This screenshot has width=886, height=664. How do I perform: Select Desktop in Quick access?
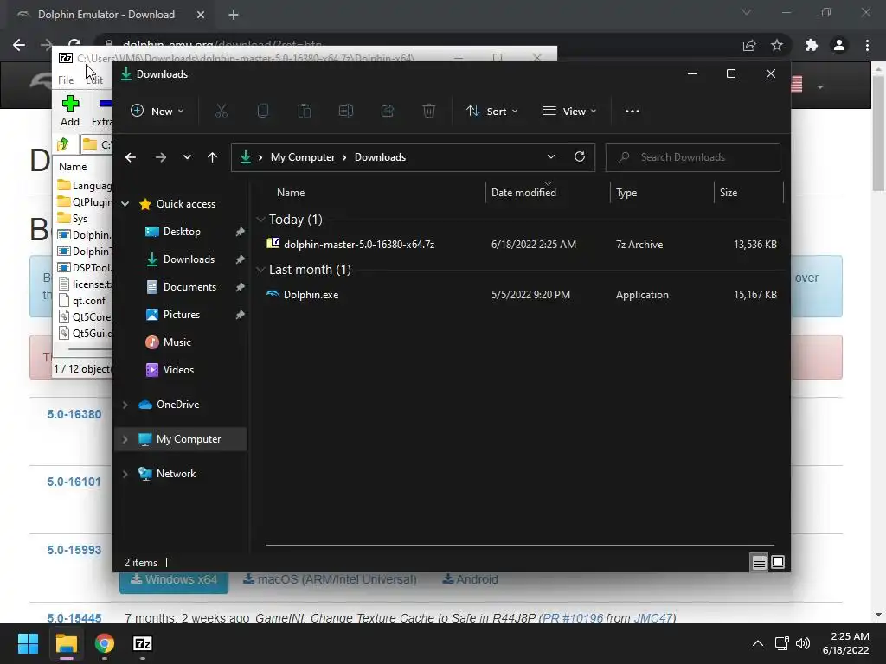pos(181,232)
